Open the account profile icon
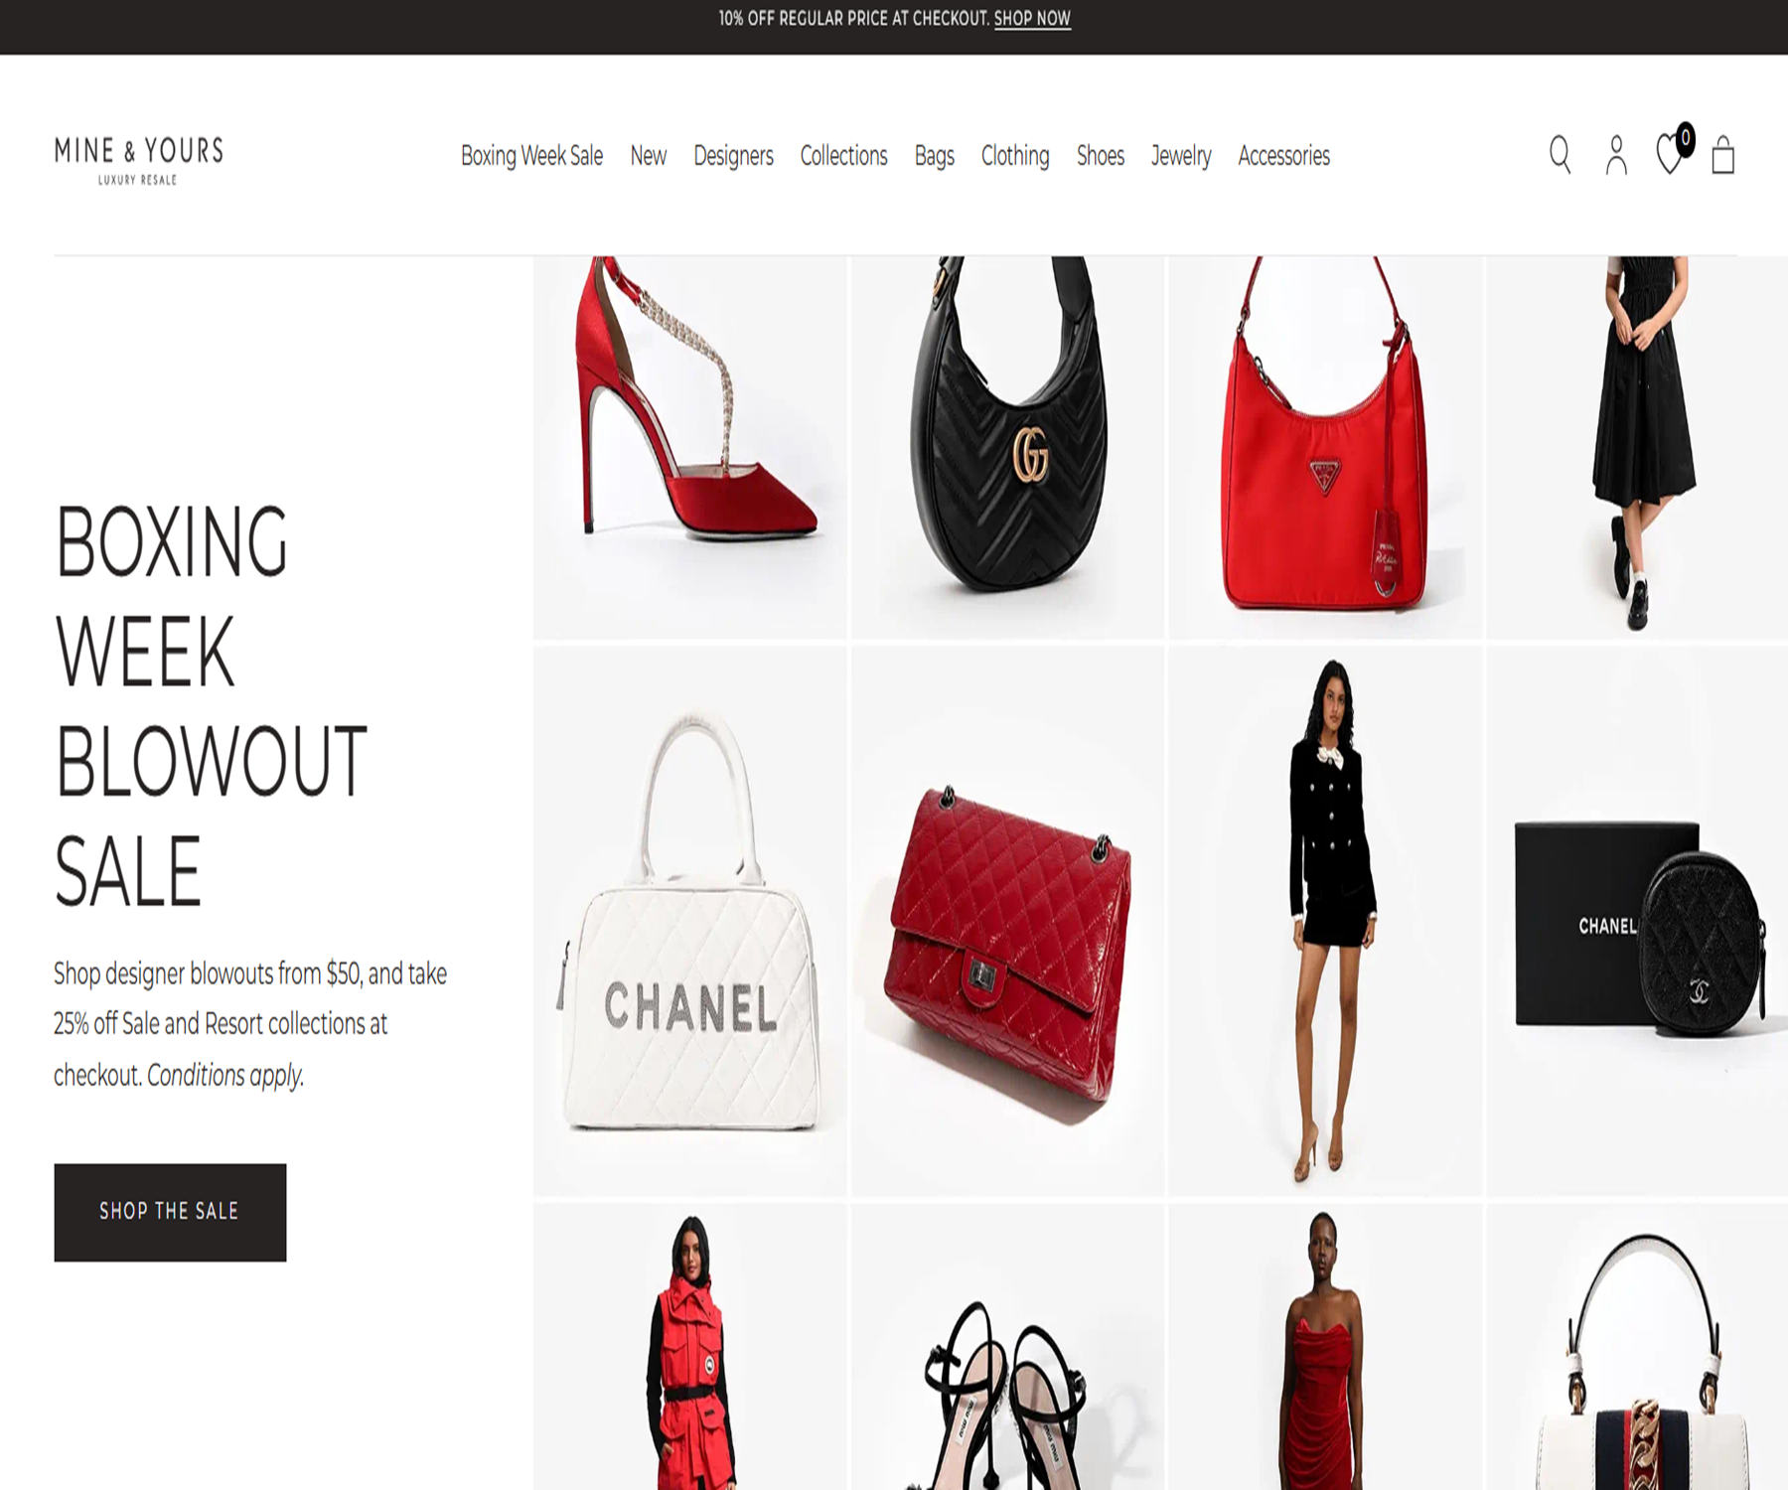 click(x=1616, y=155)
